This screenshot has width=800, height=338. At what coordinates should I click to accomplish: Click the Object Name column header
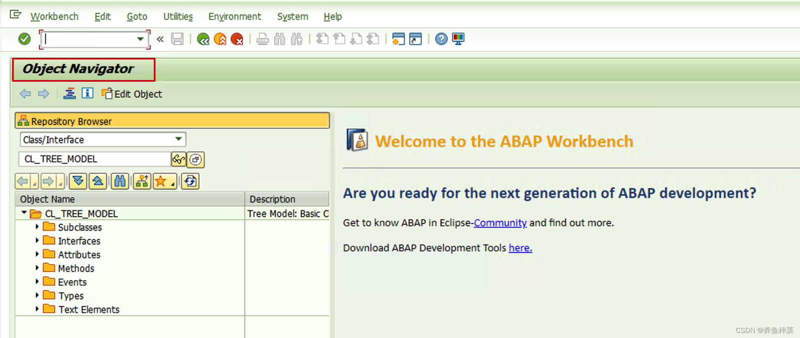130,199
